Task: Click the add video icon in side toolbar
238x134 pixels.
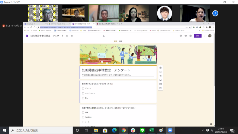Action: pyautogui.click(x=160, y=84)
